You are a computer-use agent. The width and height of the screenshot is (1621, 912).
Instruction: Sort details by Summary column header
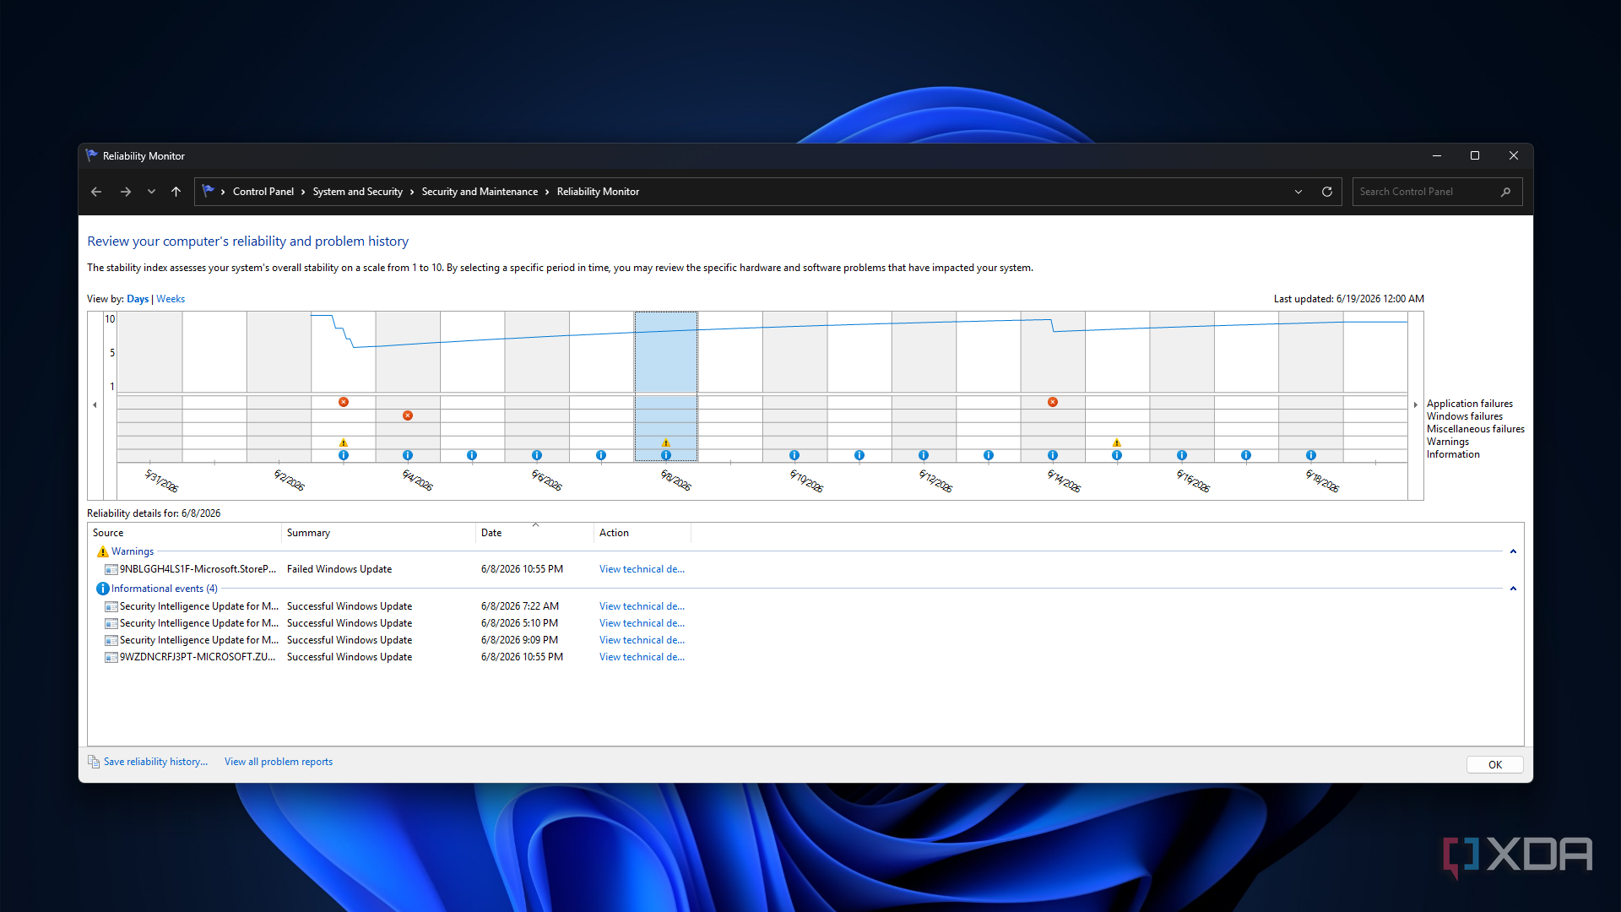coord(378,533)
